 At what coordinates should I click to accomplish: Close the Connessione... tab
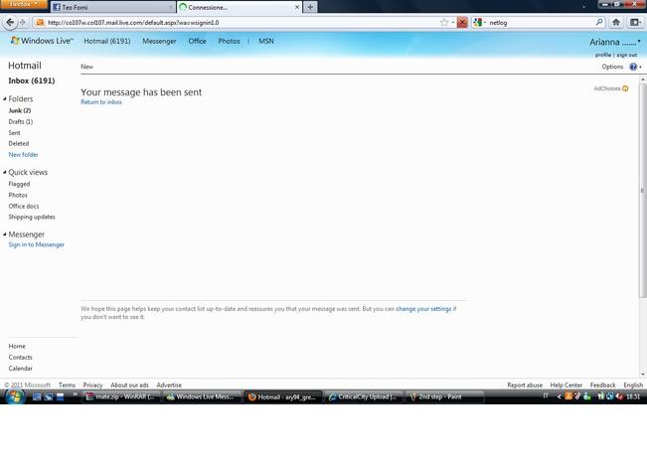(297, 7)
